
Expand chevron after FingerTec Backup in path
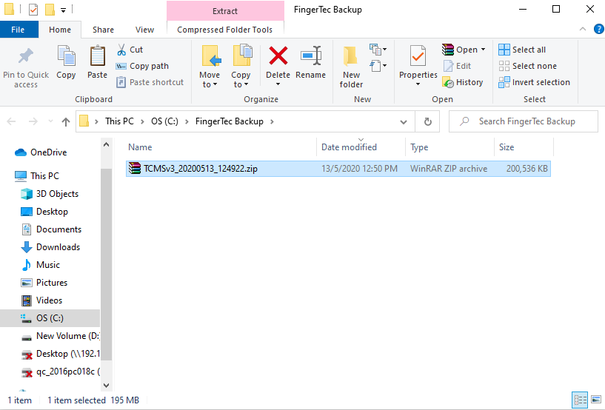[x=272, y=122]
